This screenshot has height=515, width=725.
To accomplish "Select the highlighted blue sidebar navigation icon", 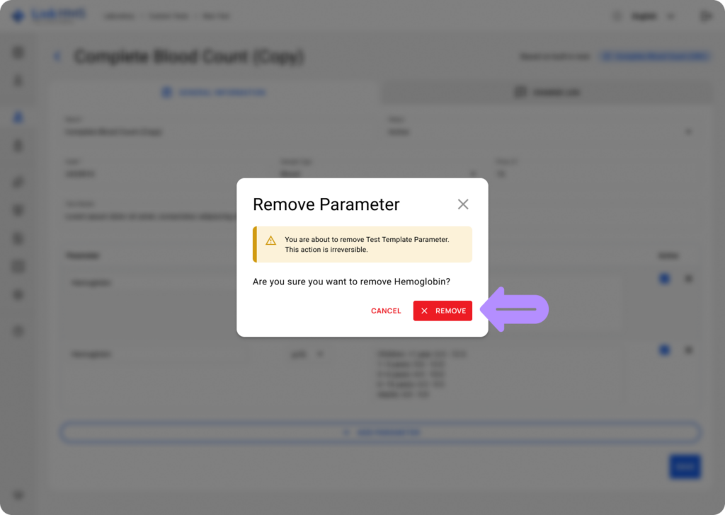I will (18, 117).
